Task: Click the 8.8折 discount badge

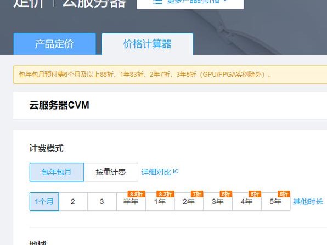Action: click(137, 194)
